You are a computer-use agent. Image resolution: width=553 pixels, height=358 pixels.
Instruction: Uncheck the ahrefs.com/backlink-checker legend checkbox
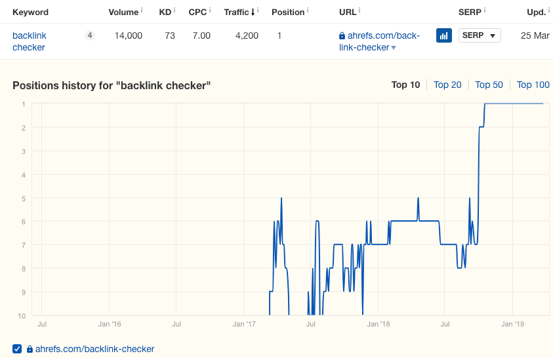point(17,349)
